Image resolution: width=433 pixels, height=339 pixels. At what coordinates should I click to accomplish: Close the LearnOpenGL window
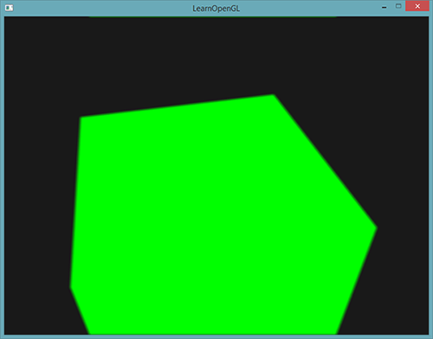pos(417,6)
